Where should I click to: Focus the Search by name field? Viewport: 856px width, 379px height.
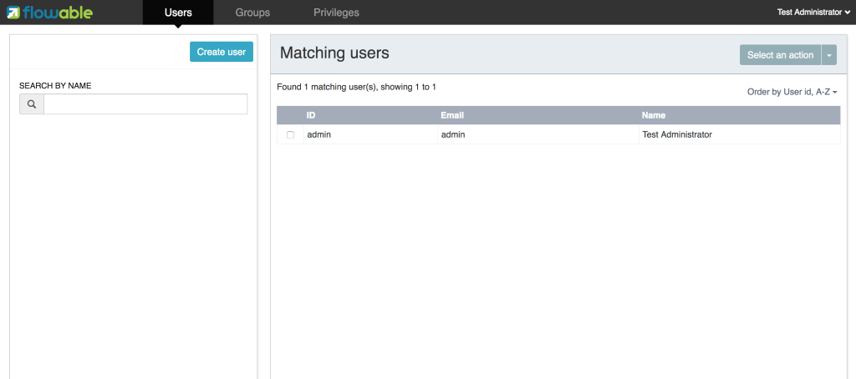pyautogui.click(x=145, y=104)
